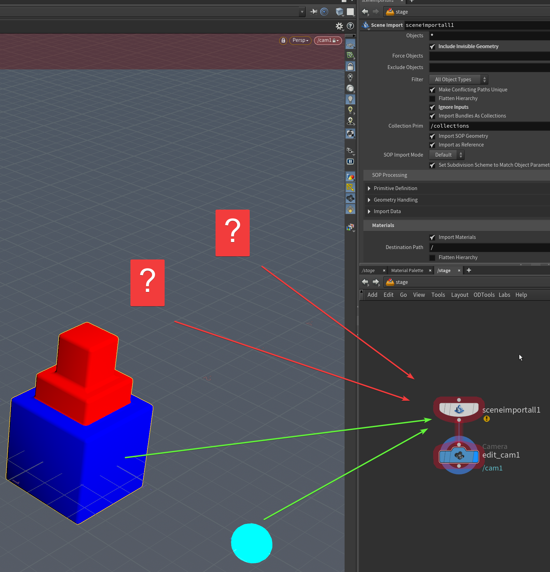This screenshot has width=550, height=572.
Task: Open the Layout menu
Action: click(x=460, y=295)
